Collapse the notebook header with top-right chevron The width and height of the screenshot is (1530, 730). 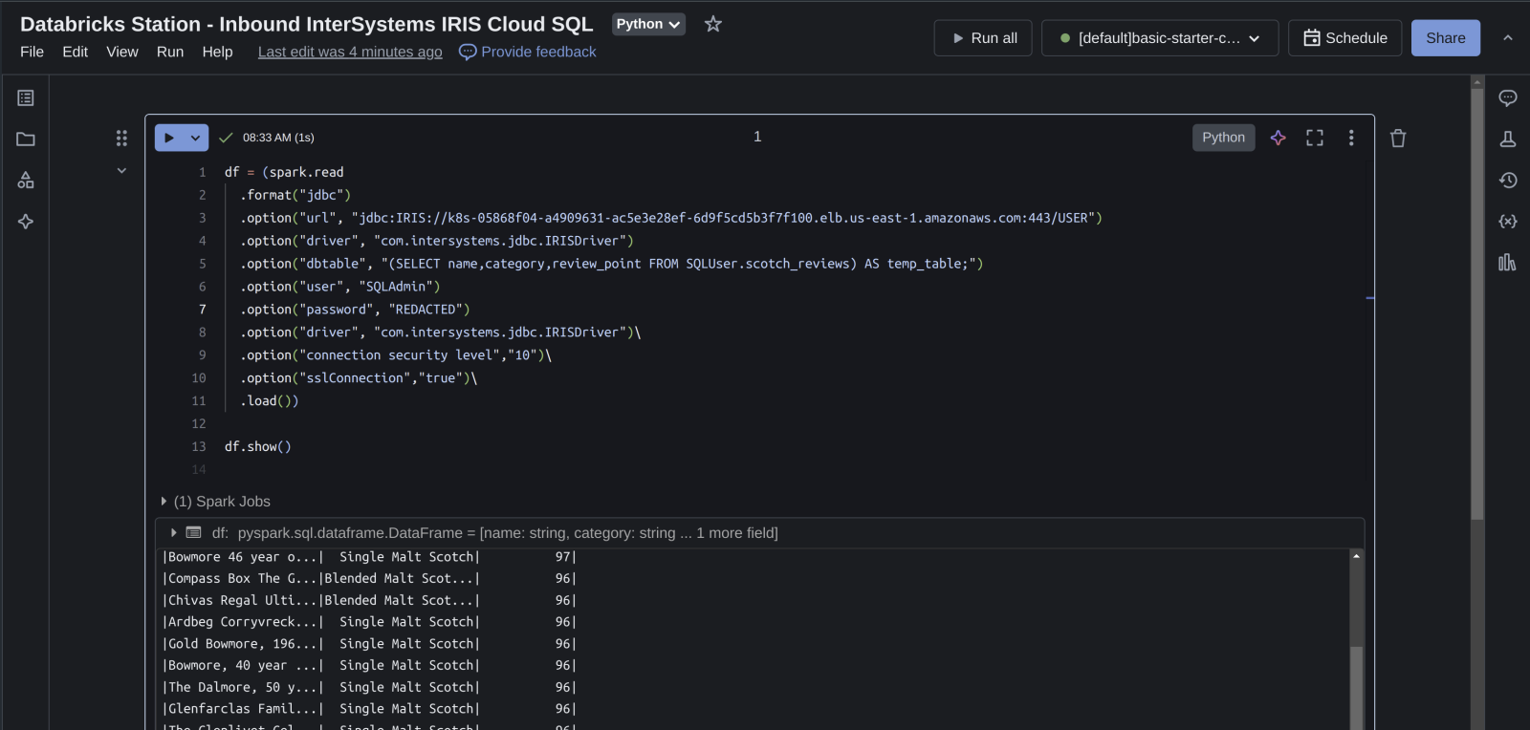[1507, 38]
